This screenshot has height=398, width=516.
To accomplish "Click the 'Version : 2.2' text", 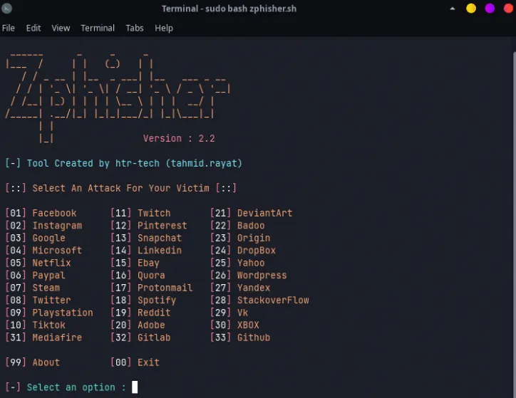I will (x=179, y=138).
